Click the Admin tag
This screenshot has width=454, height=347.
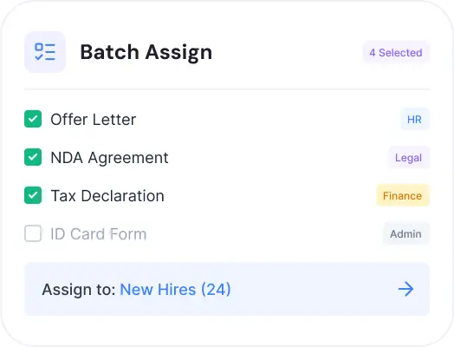coord(406,233)
